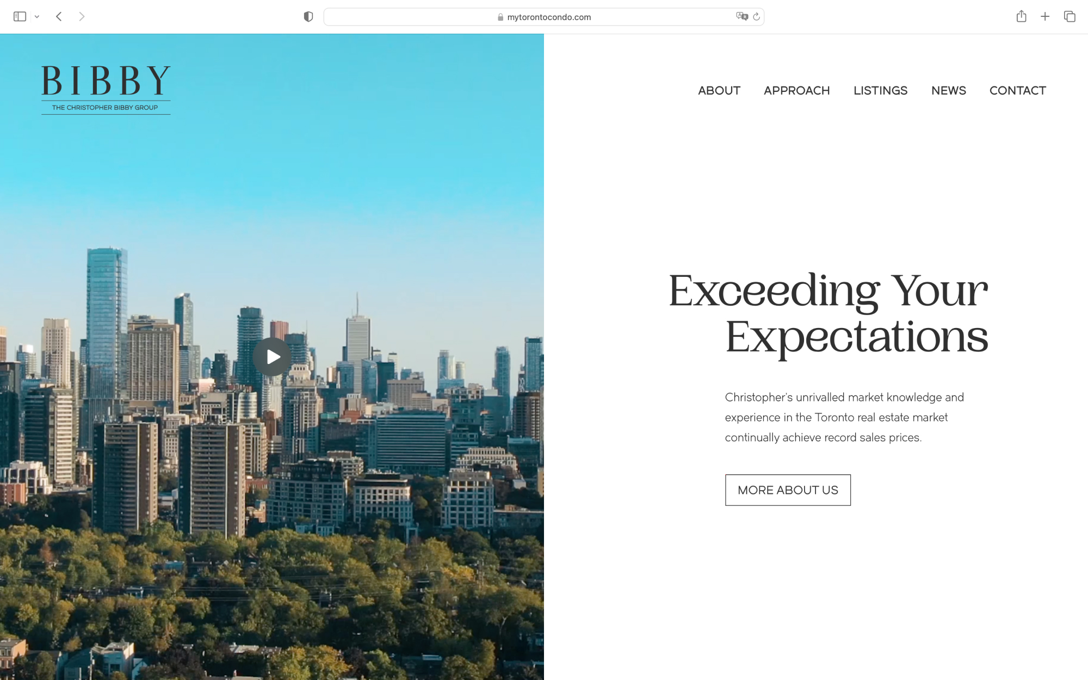Open the translate options icon
Screen dimensions: 1088x680
(x=741, y=17)
